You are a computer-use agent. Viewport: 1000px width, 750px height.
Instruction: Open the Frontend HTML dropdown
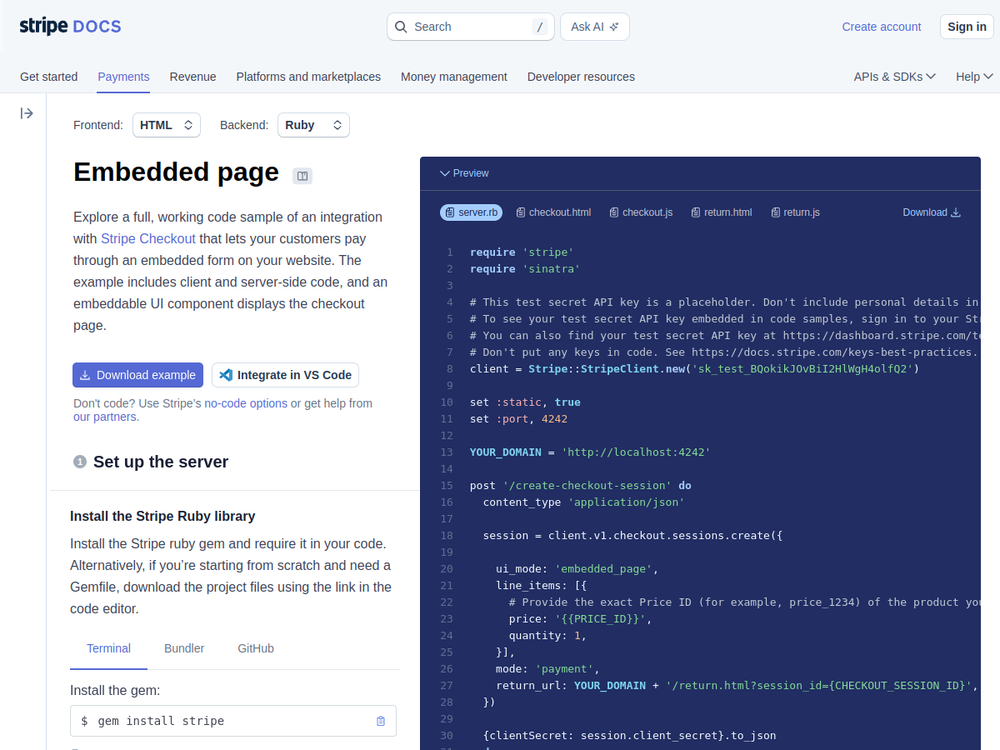click(167, 124)
